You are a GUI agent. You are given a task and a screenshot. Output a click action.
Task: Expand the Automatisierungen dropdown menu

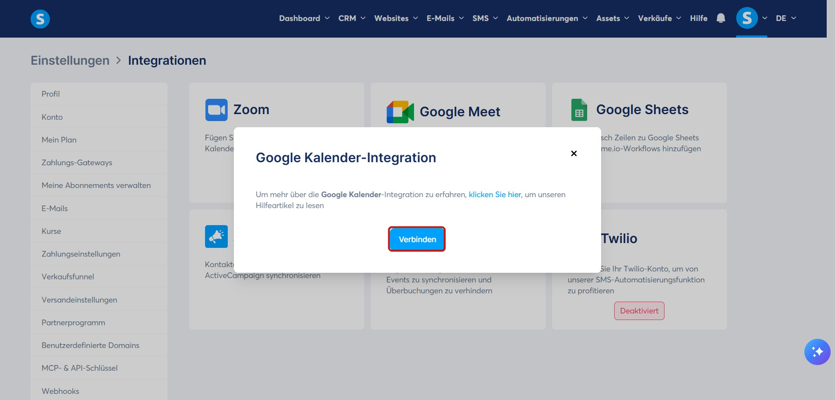click(547, 18)
